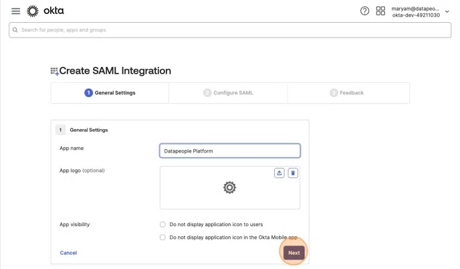Screen dimensions: 460x269
Task: Click the SAML integration icon beside title
Action: click(54, 71)
